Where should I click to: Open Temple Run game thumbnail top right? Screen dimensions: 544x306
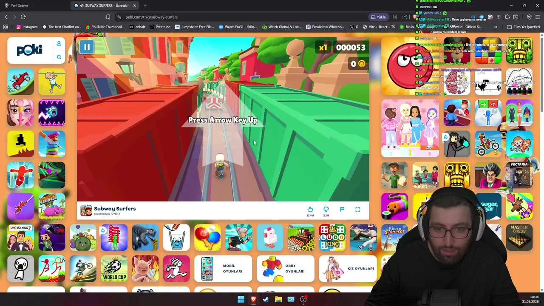coord(519,51)
